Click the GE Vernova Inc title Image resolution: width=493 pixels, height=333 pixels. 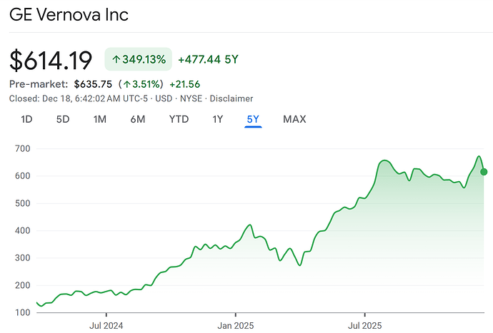[x=69, y=15]
